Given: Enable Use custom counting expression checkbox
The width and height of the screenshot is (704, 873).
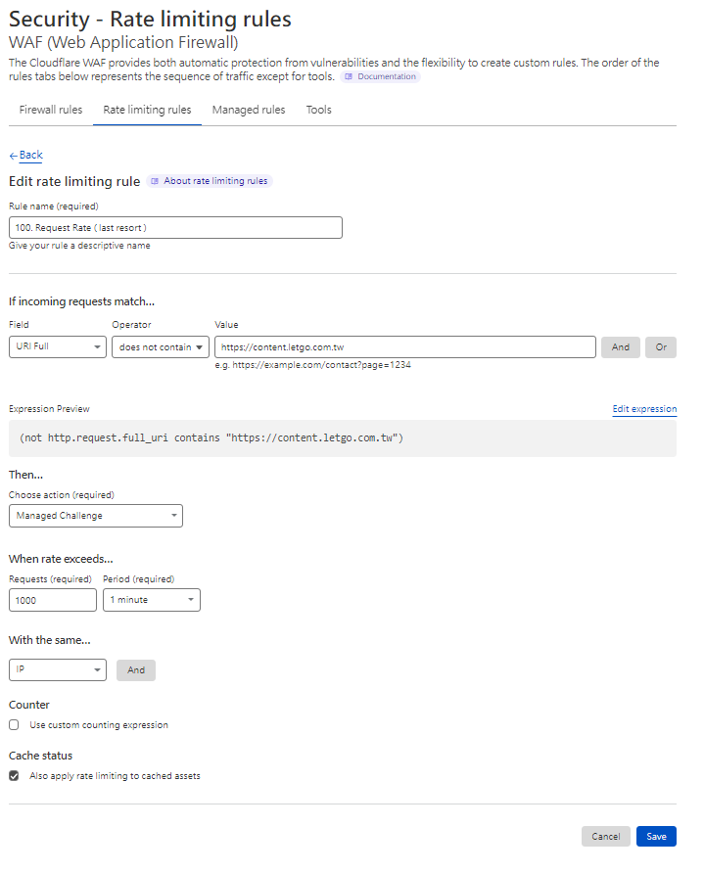Looking at the screenshot, I should point(14,725).
